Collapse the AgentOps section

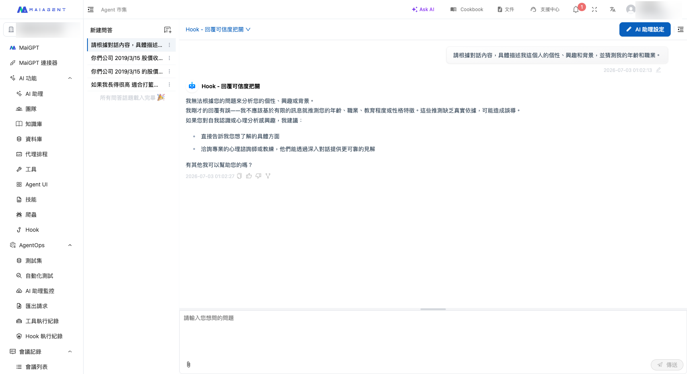pos(70,245)
